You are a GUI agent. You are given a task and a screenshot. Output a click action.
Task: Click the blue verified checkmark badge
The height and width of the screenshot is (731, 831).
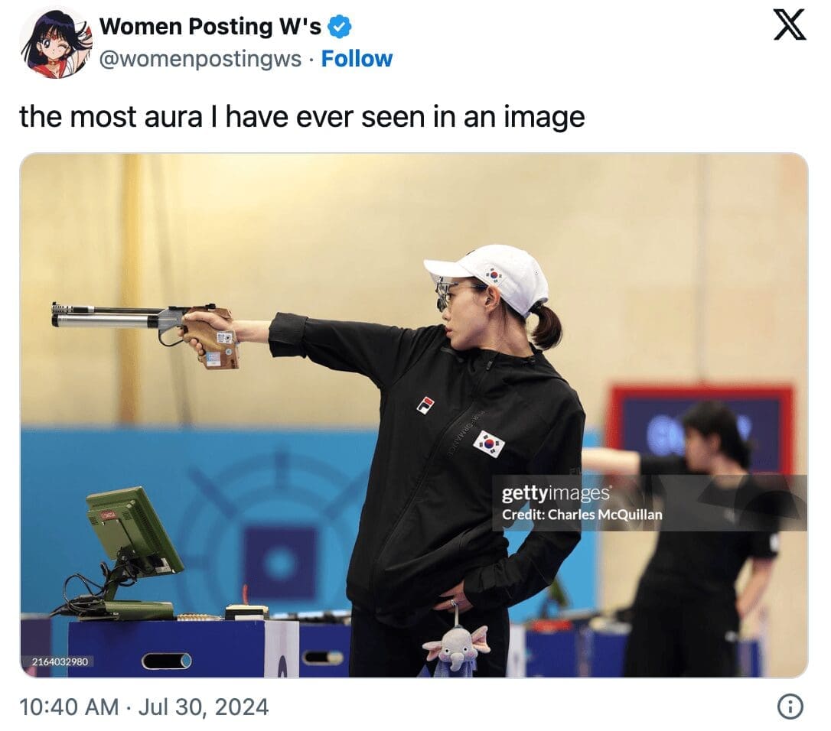[x=339, y=27]
